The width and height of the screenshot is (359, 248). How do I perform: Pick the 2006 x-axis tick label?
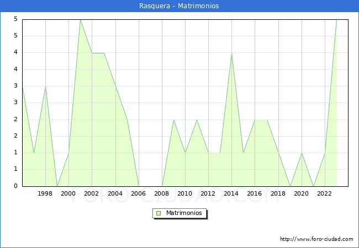click(139, 193)
